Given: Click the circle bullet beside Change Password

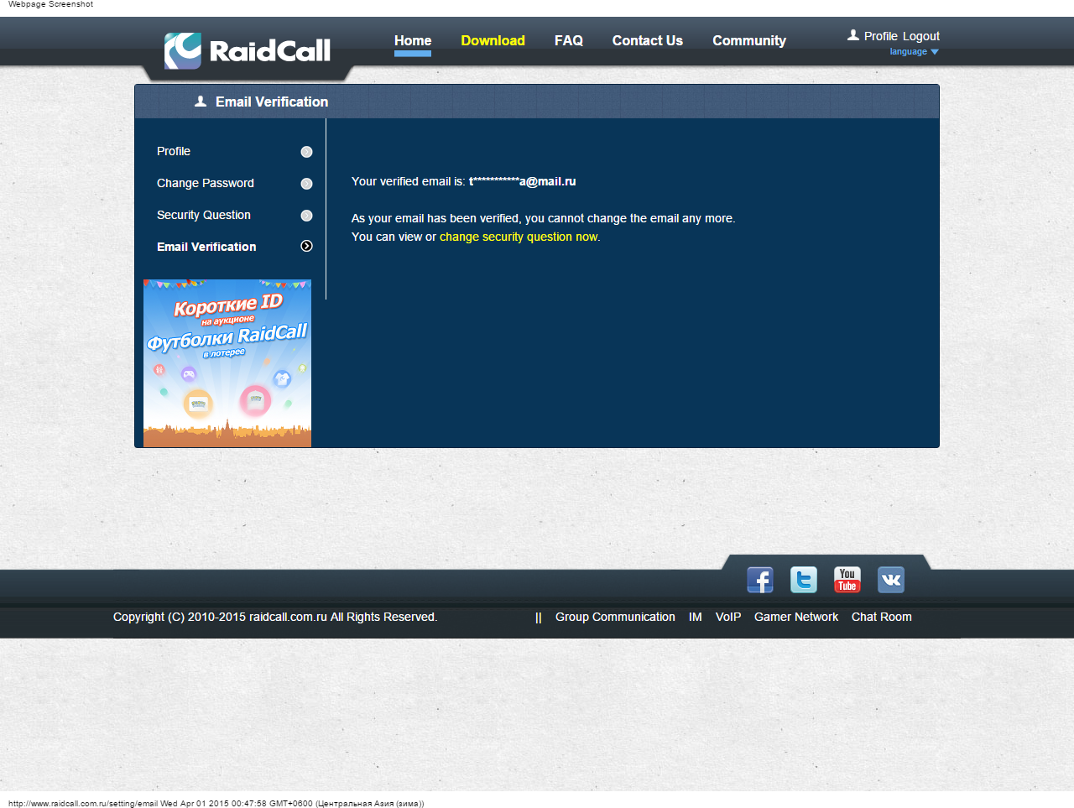Looking at the screenshot, I should tap(306, 184).
